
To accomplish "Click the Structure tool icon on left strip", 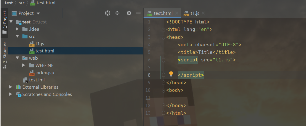I will point(4,67).
